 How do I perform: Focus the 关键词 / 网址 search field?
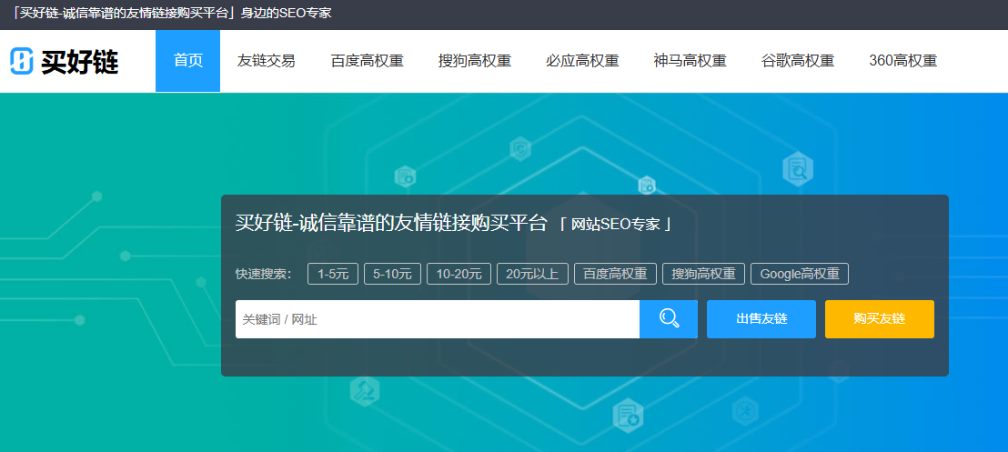pos(438,319)
